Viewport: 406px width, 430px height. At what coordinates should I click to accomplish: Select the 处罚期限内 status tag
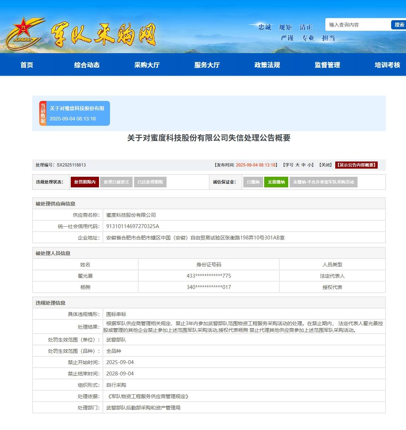pos(85,182)
